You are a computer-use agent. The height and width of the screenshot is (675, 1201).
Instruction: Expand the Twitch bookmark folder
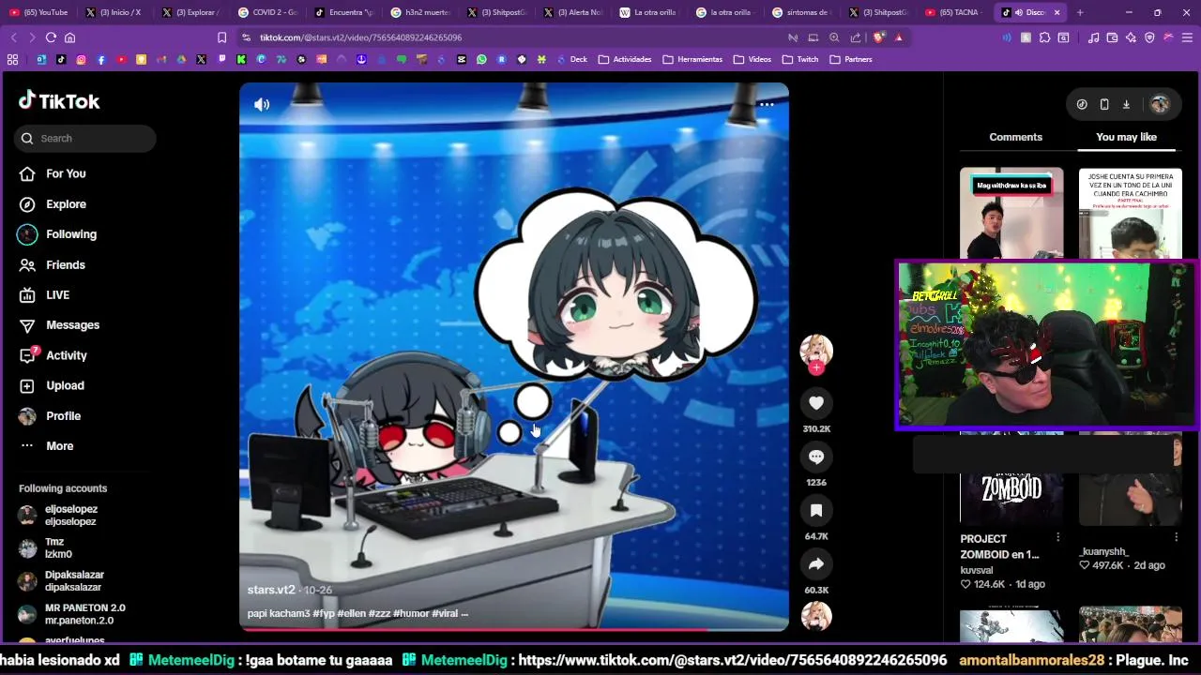pos(800,59)
